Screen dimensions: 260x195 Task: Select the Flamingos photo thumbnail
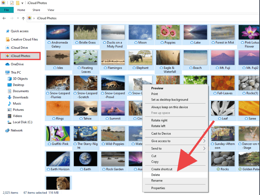coord(113,58)
